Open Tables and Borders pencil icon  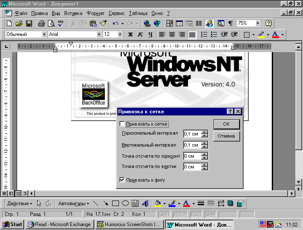point(169,24)
